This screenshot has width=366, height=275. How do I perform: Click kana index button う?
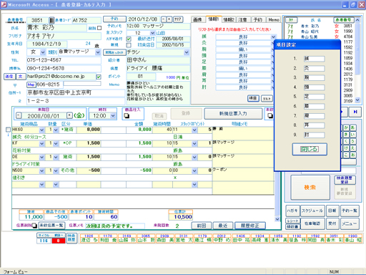click(353, 141)
